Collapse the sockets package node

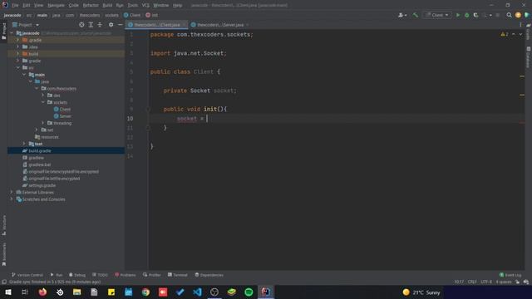click(x=43, y=102)
